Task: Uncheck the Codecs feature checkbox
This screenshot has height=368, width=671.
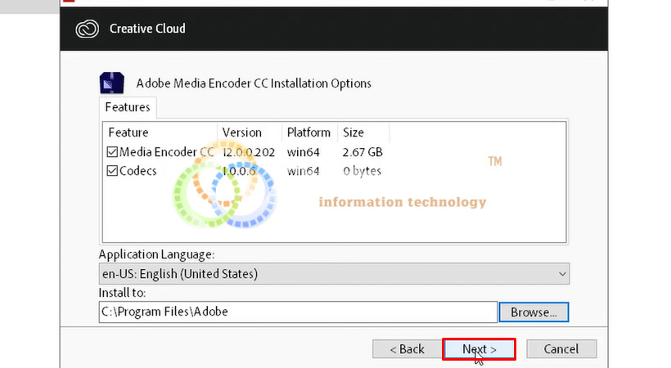Action: coord(112,171)
